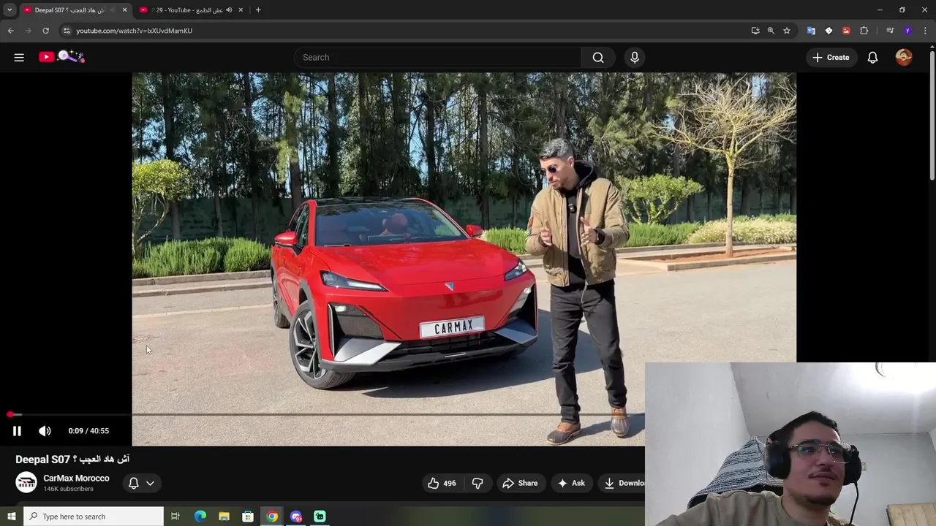The image size is (936, 526).
Task: Open Chrome three-dot menu
Action: pyautogui.click(x=925, y=31)
